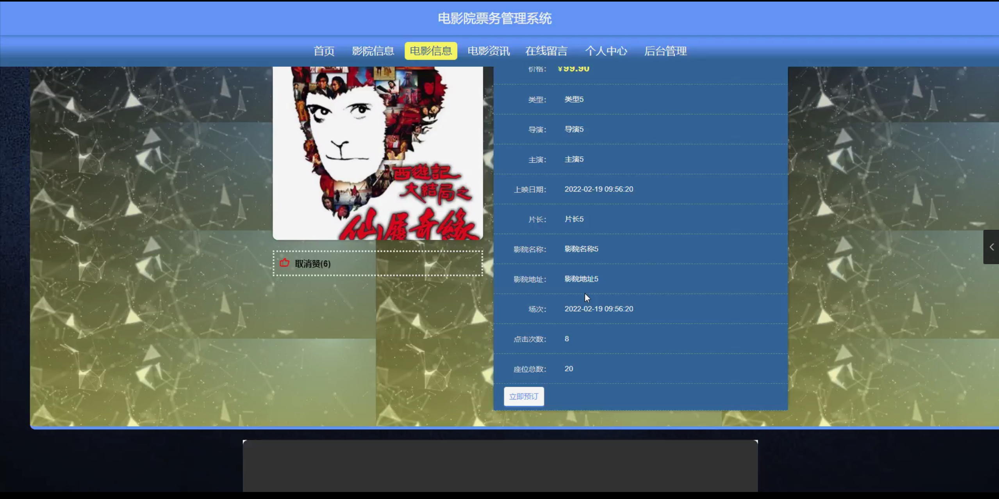The width and height of the screenshot is (999, 499).
Task: Open the 电影资讯 news tab
Action: coord(488,51)
